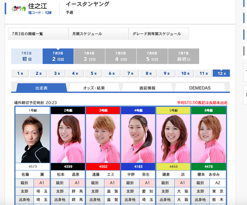Click the イースタンヤング race title

87,4
